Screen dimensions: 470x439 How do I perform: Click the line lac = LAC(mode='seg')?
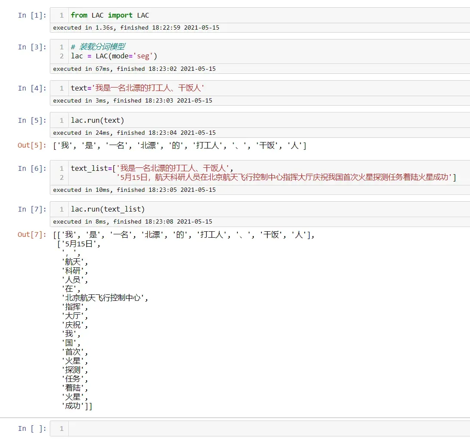(x=114, y=56)
